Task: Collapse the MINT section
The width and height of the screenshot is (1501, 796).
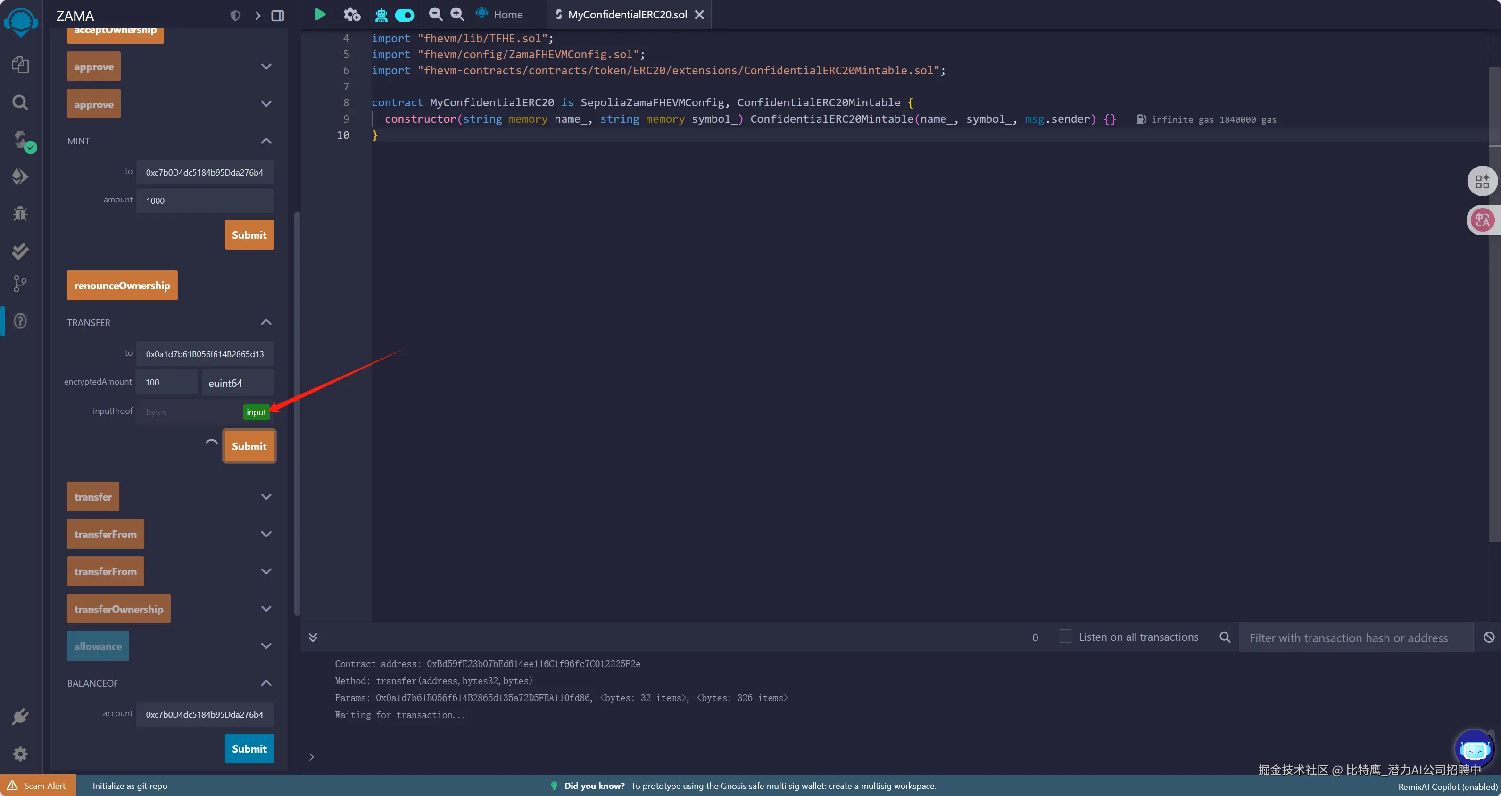Action: (266, 141)
